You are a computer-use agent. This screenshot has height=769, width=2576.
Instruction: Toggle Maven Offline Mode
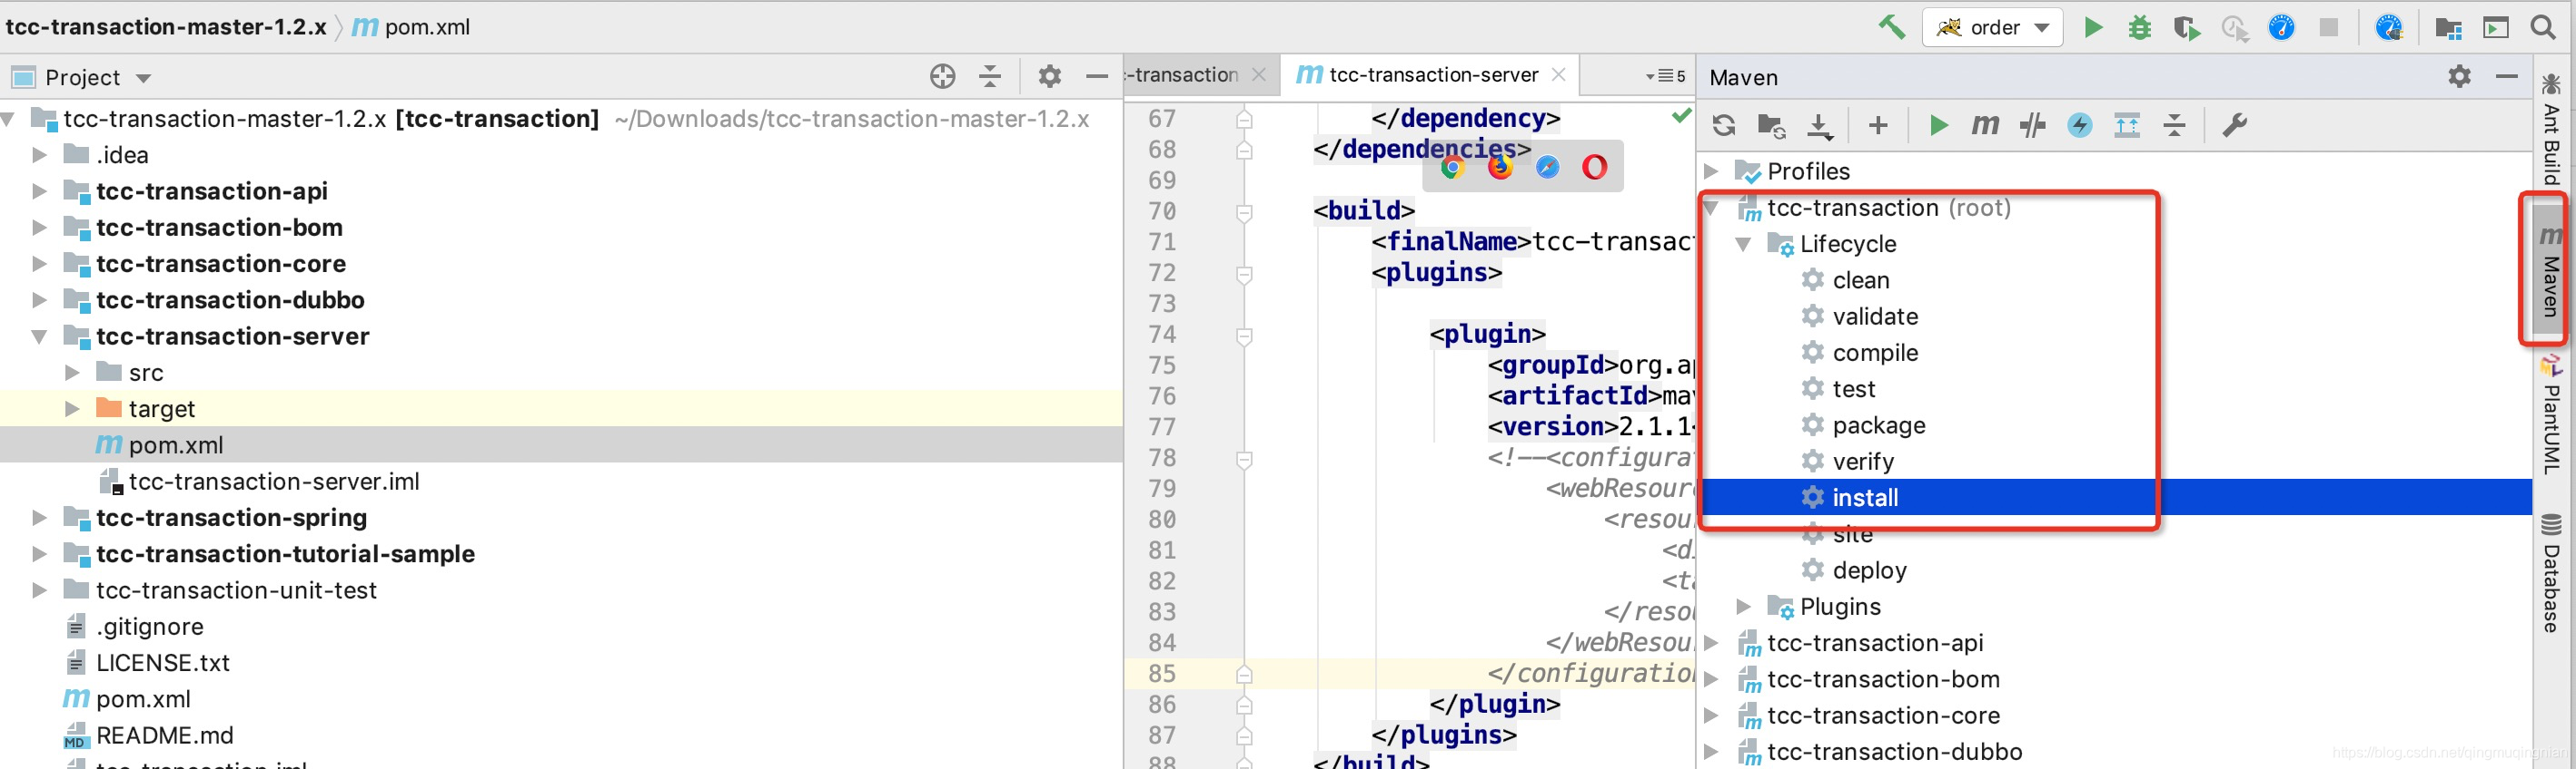coord(2032,125)
